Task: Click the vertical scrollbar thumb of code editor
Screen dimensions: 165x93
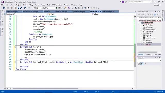Action: coord(135,55)
